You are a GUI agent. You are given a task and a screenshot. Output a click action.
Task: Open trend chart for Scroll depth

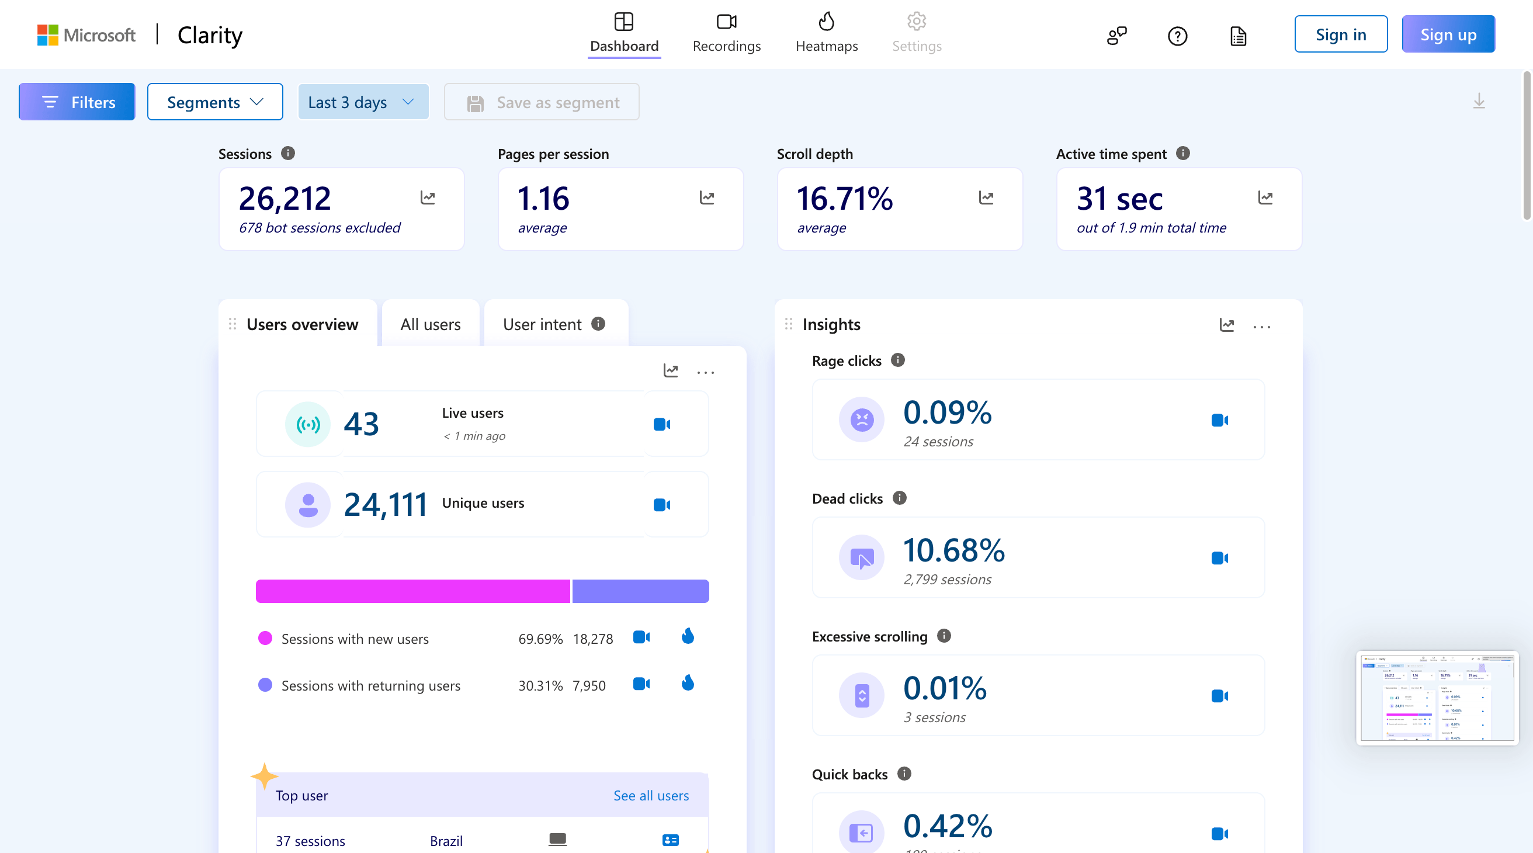(986, 197)
